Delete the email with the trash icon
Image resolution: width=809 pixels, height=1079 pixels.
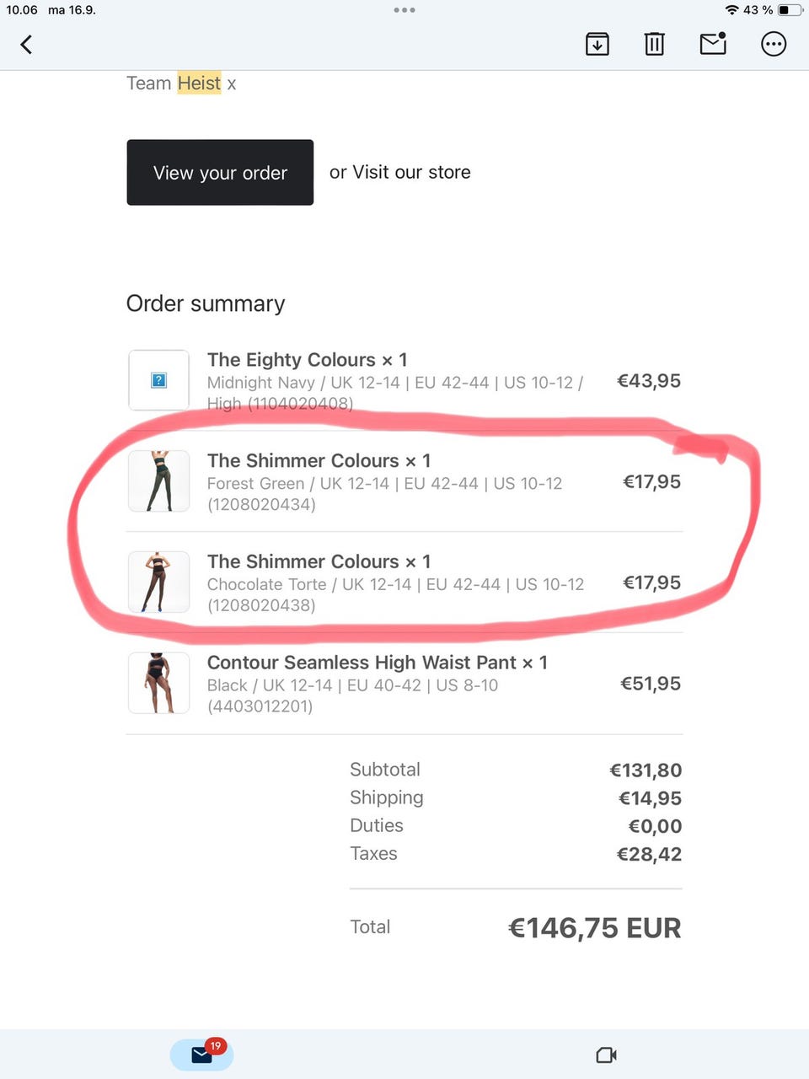(654, 44)
